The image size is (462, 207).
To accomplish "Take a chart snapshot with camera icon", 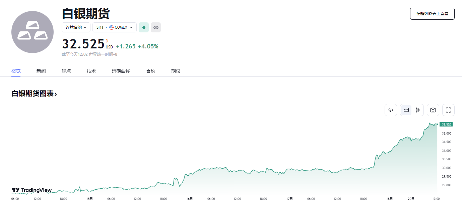I will pos(433,110).
